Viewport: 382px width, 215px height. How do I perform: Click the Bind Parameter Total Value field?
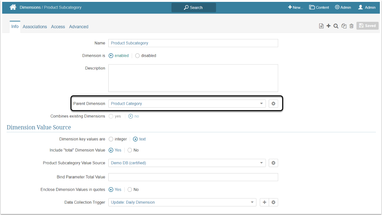193,177
